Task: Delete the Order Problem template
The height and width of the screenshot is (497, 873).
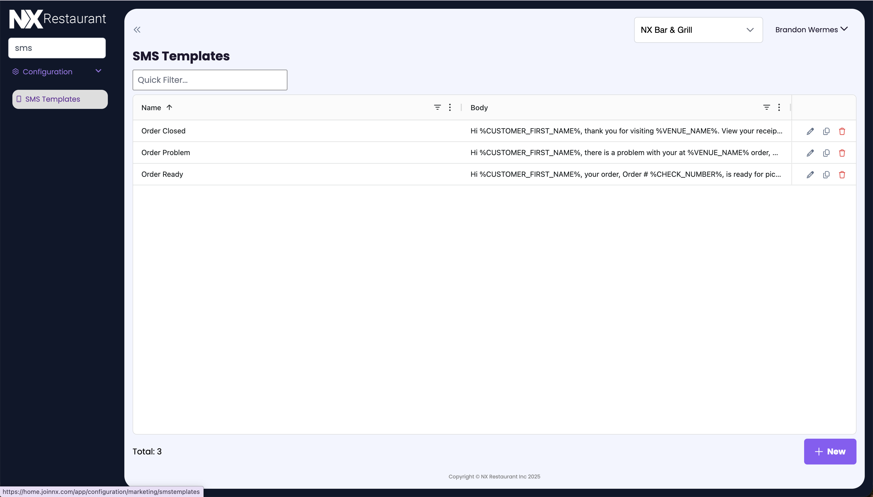Action: click(x=842, y=153)
